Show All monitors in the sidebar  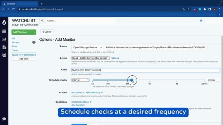click(13, 39)
